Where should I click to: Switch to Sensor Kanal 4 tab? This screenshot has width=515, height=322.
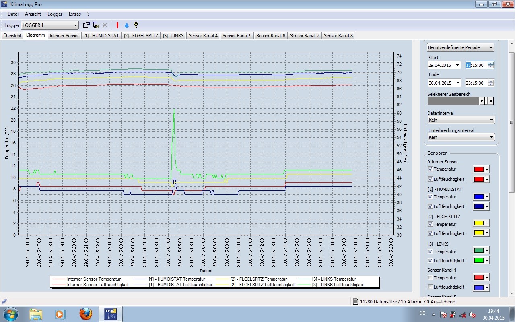click(203, 35)
